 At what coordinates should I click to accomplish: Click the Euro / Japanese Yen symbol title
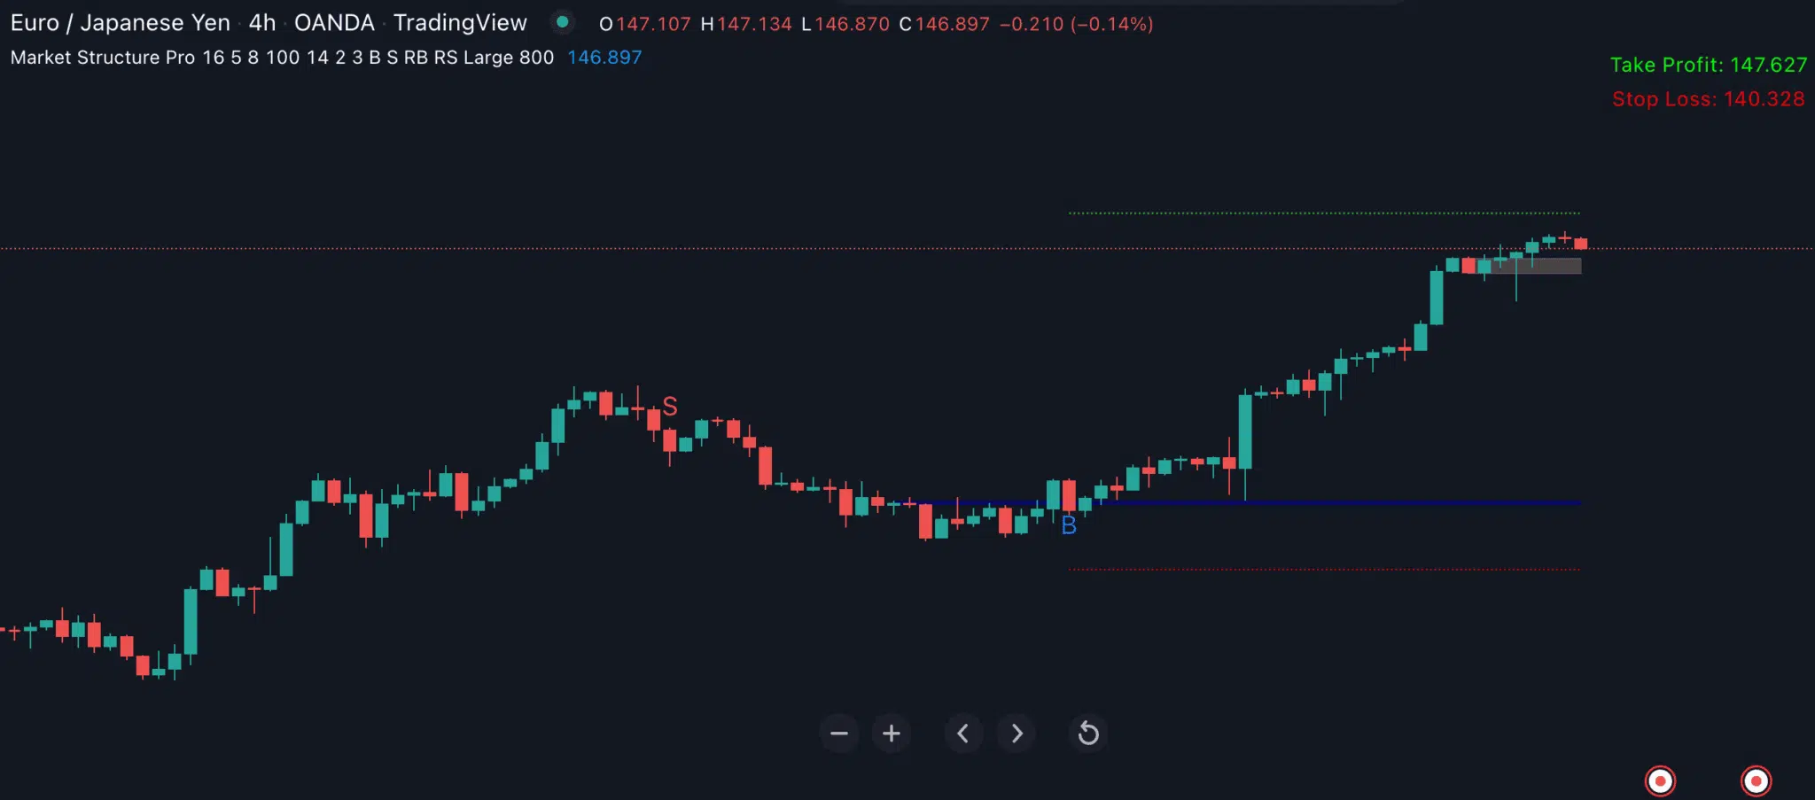[x=121, y=23]
